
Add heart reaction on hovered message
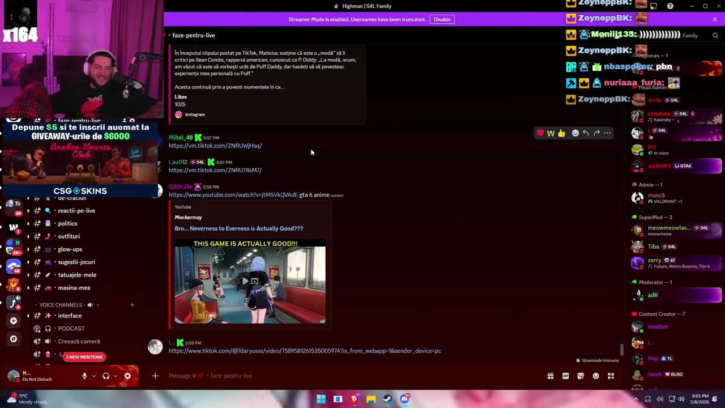coord(540,133)
